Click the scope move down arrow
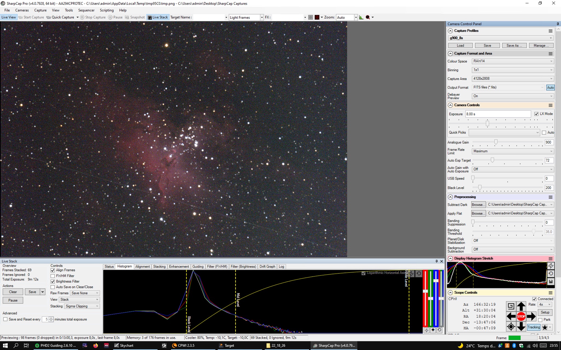 (x=521, y=327)
